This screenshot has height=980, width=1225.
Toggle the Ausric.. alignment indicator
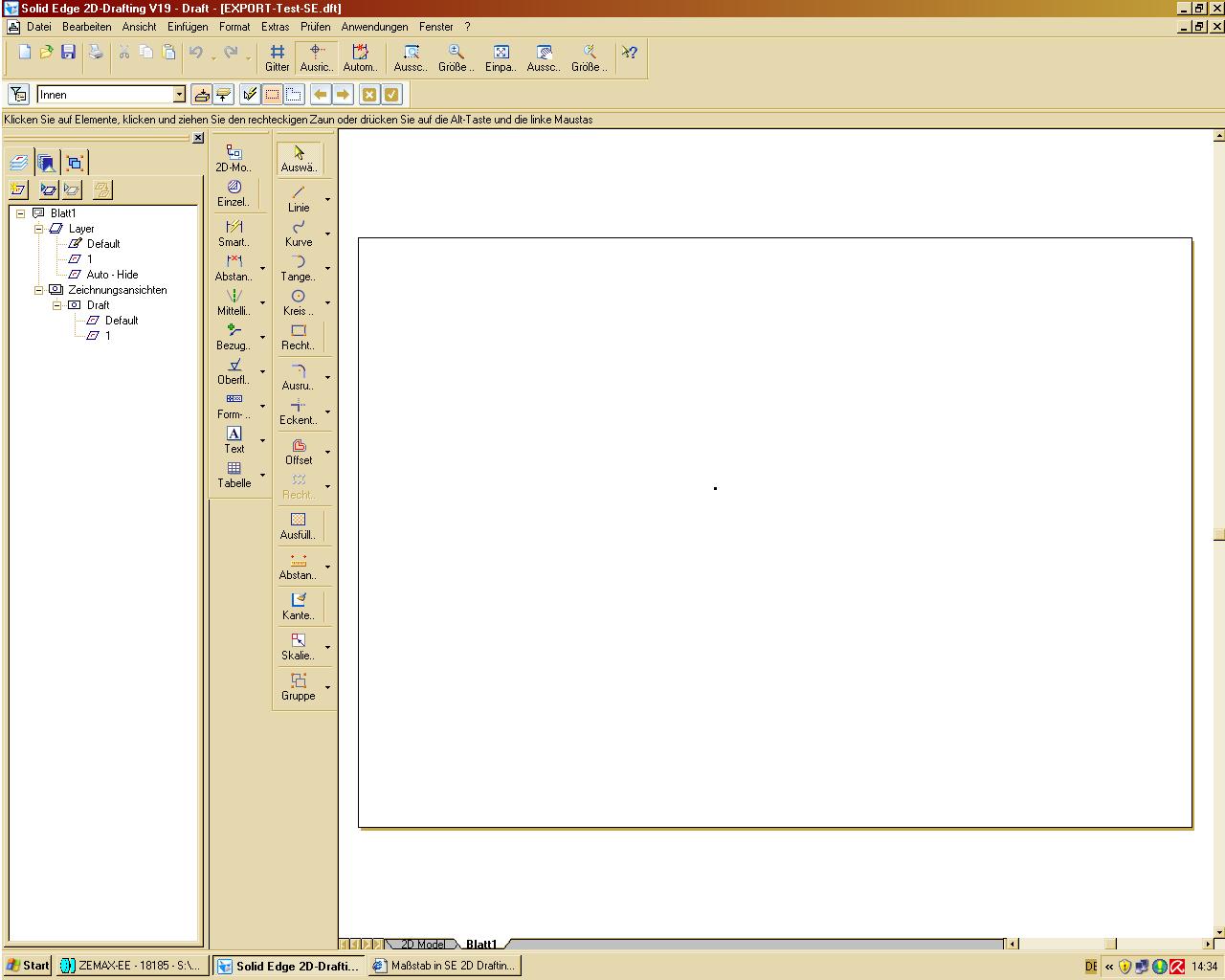(x=316, y=58)
